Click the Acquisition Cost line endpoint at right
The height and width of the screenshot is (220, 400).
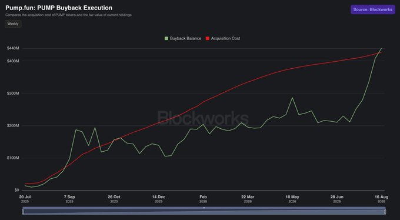[x=381, y=52]
